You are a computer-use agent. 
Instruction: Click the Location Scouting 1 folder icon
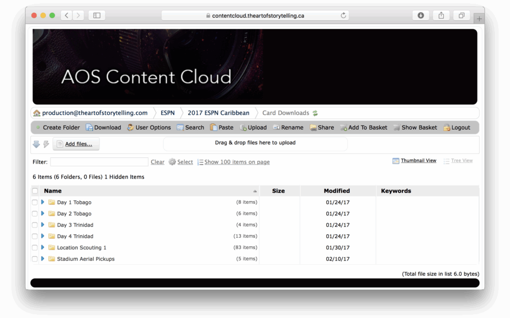point(51,248)
